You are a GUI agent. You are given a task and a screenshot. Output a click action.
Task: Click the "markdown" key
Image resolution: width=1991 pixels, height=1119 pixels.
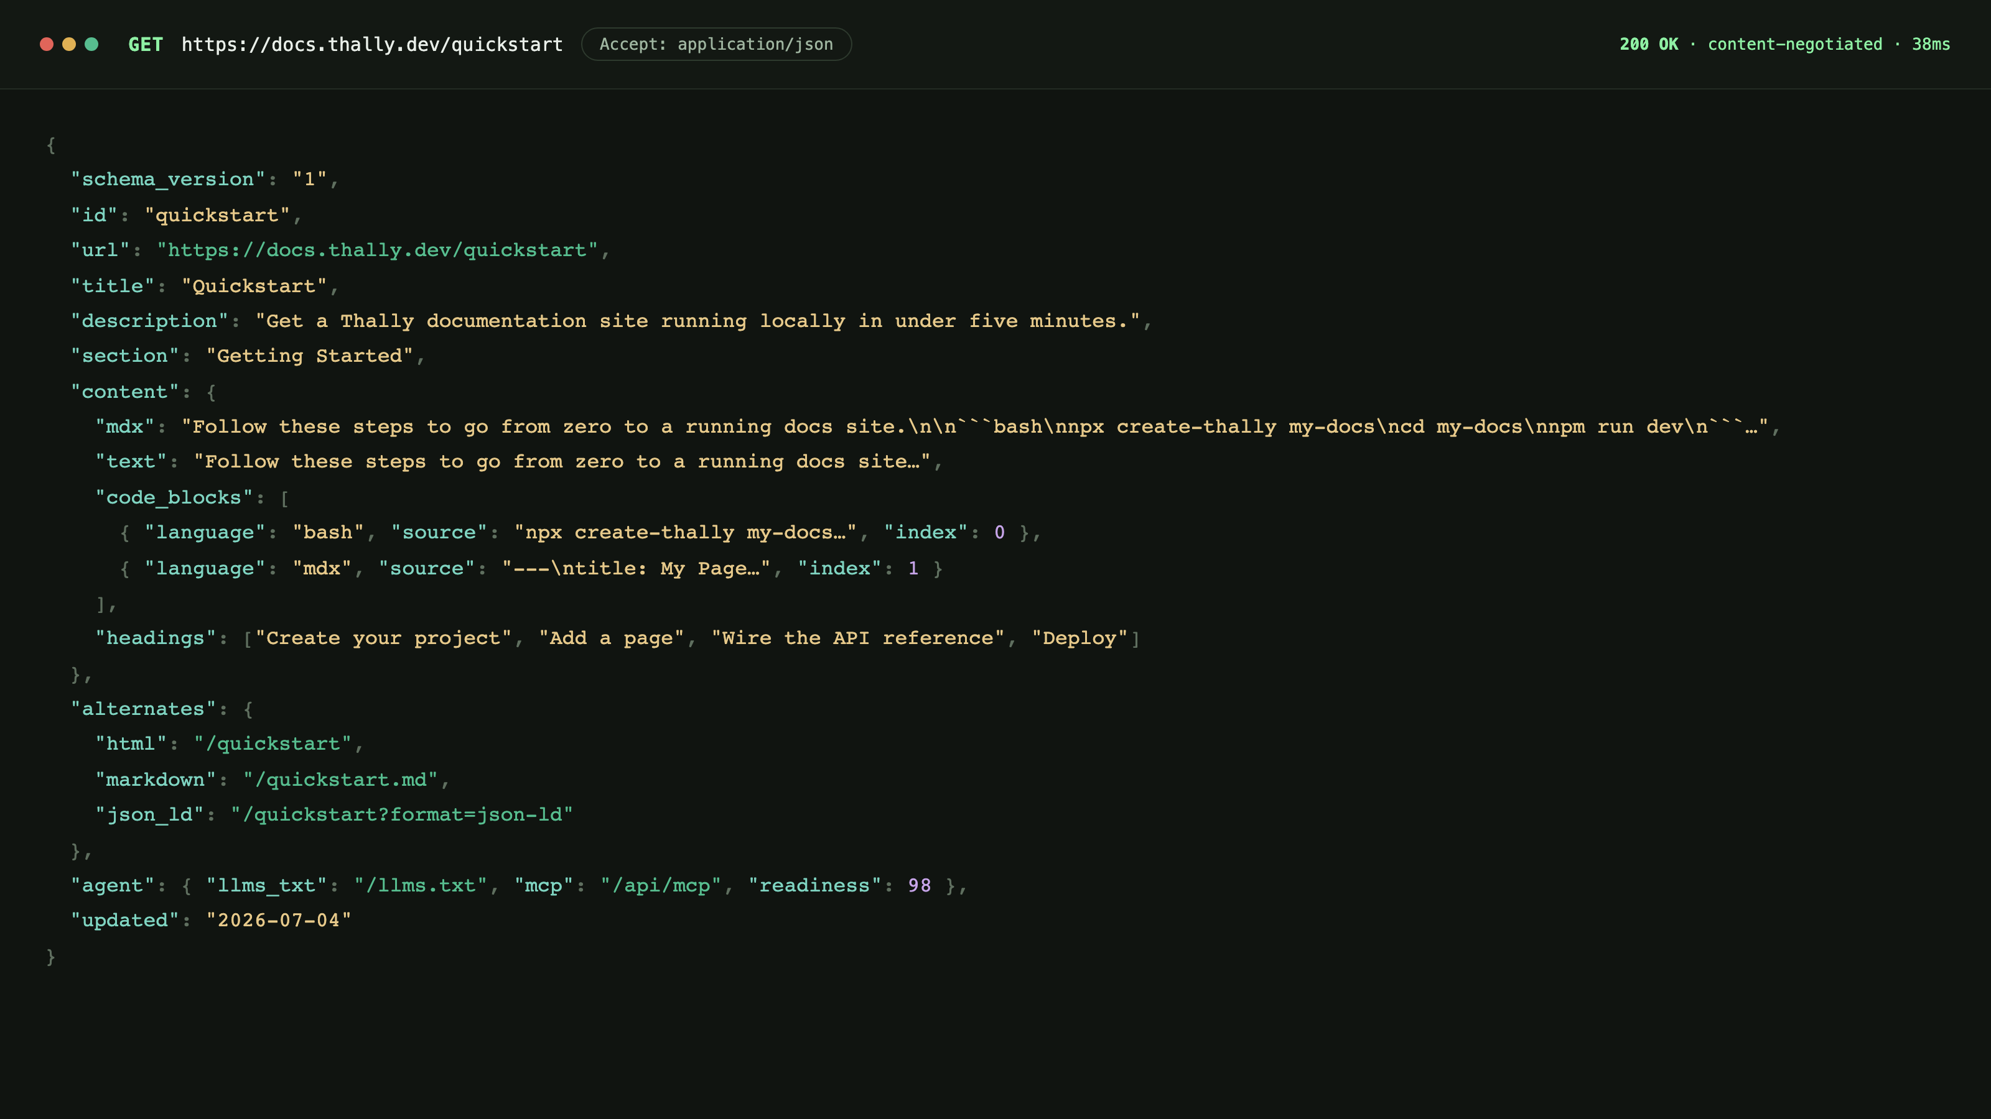pos(156,779)
